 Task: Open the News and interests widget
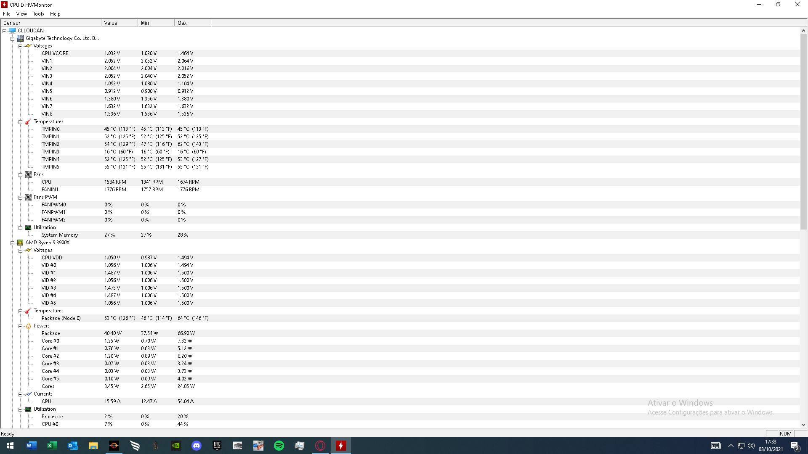(x=716, y=446)
